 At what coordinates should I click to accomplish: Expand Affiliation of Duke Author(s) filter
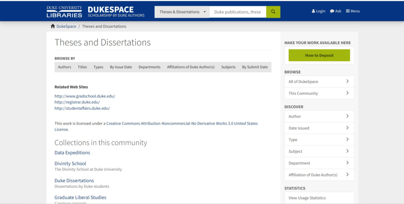pos(319,175)
